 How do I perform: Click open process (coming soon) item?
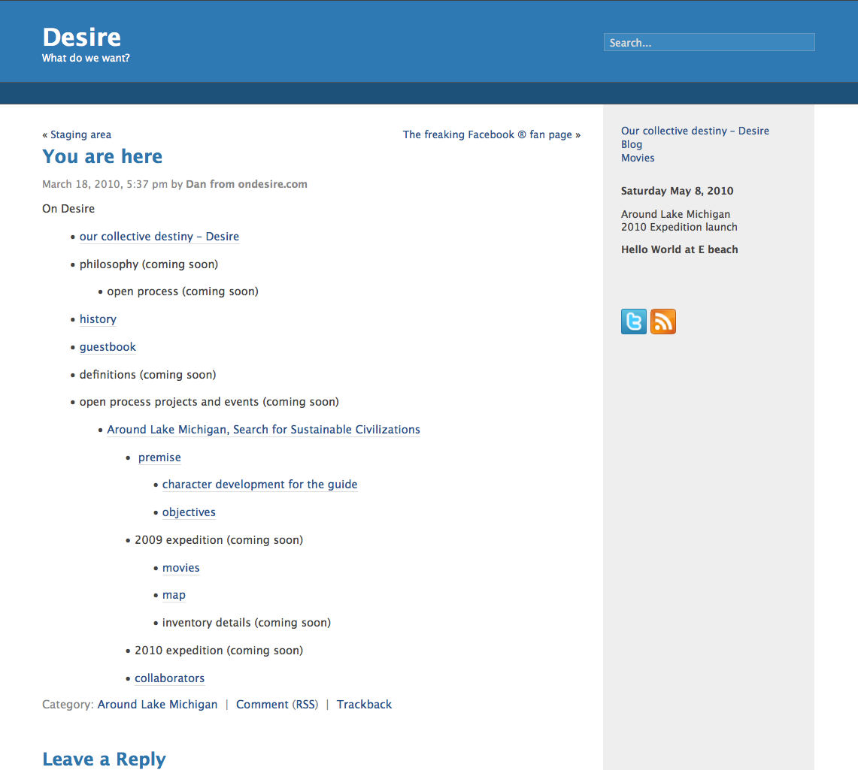point(183,291)
